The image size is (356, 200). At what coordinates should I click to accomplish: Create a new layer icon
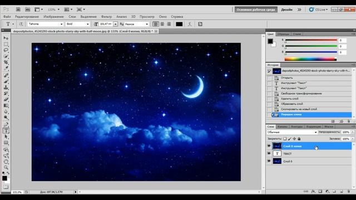pyautogui.click(x=341, y=192)
